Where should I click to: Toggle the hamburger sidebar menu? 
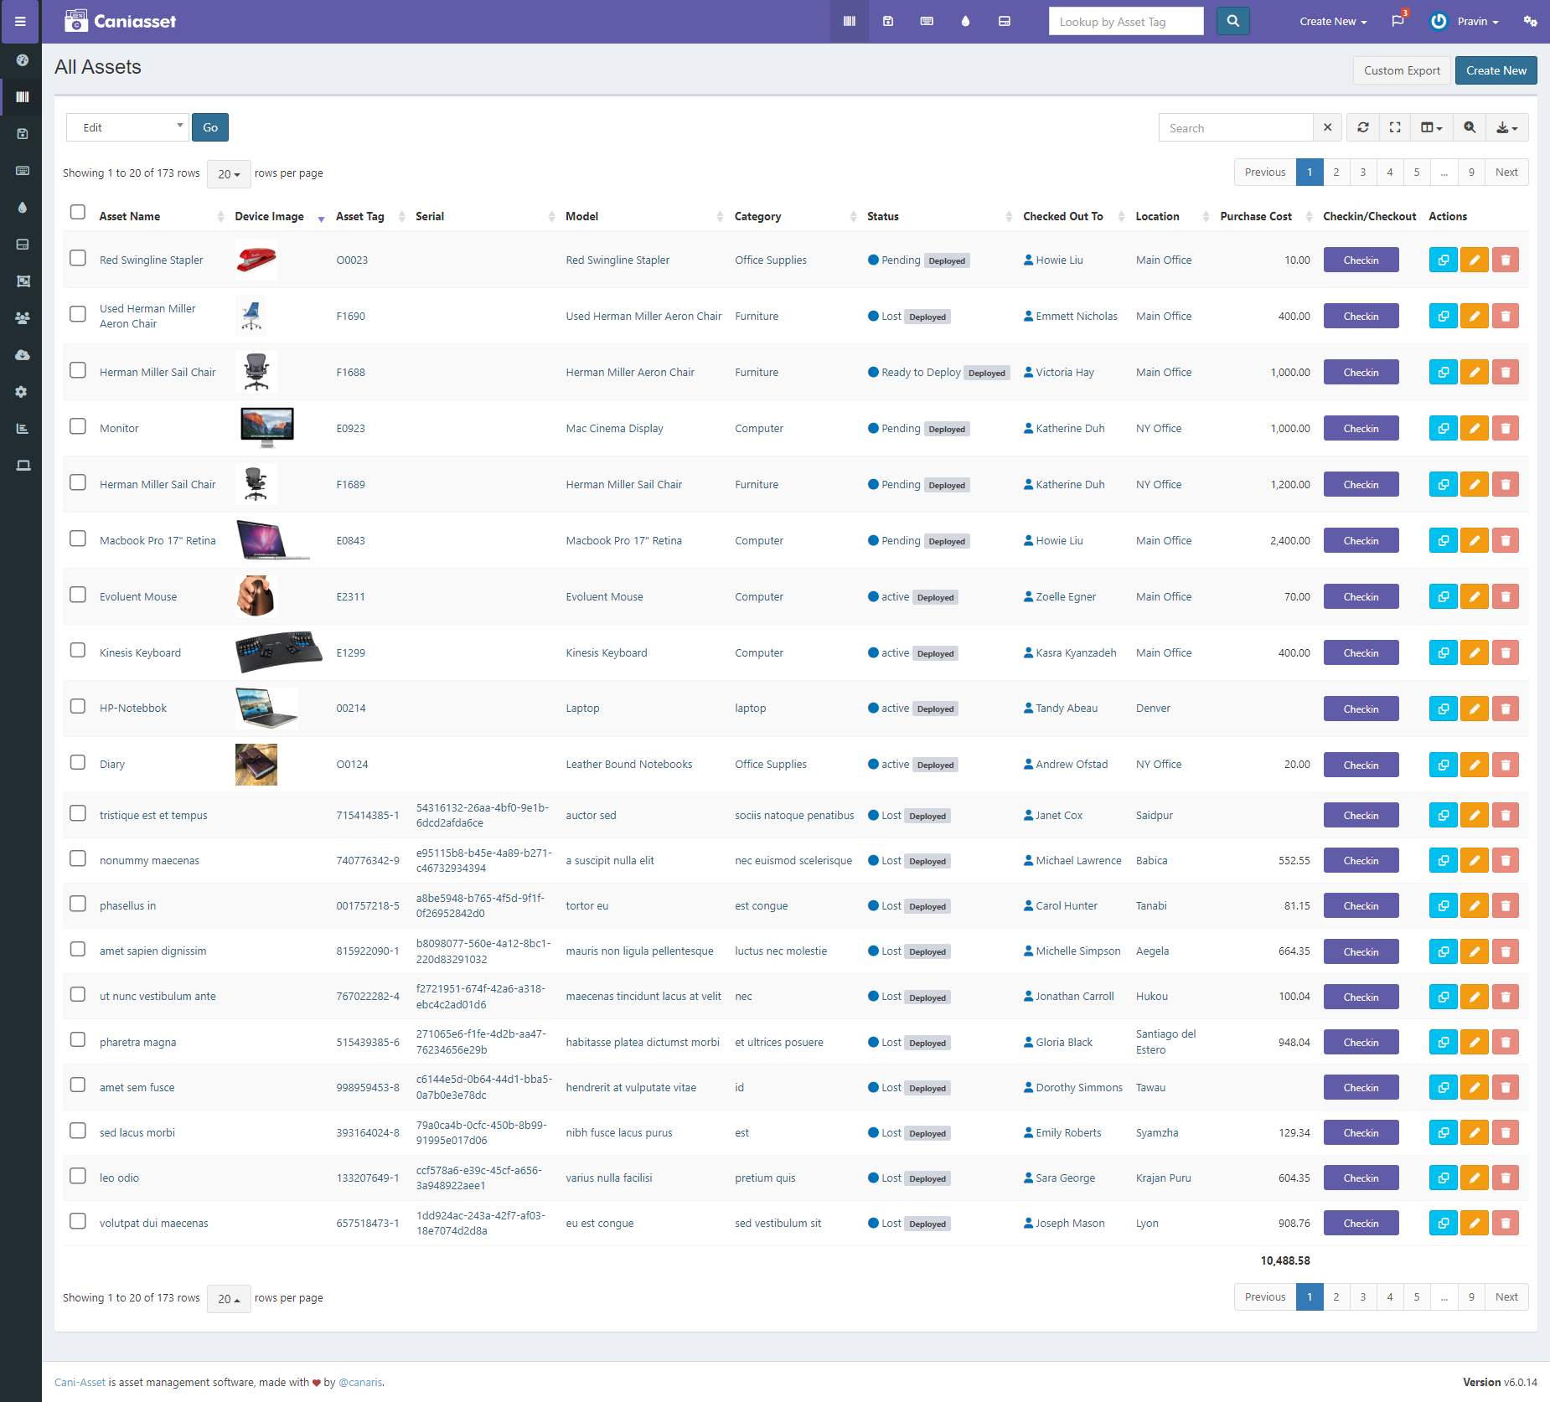(20, 22)
